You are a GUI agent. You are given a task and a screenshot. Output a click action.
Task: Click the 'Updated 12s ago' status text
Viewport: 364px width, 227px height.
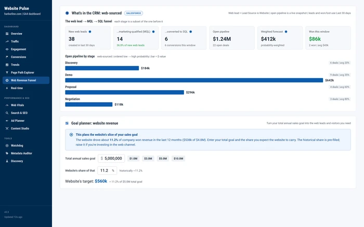(13, 217)
